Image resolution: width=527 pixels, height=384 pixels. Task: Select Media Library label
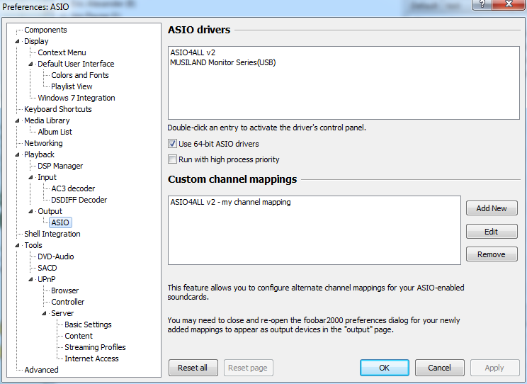pyautogui.click(x=47, y=120)
